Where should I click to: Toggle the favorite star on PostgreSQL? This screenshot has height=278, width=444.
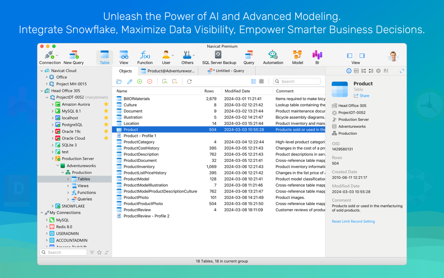(106, 125)
